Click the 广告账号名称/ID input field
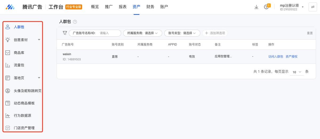Viewport: 320px width, 139px height. click(x=95, y=33)
